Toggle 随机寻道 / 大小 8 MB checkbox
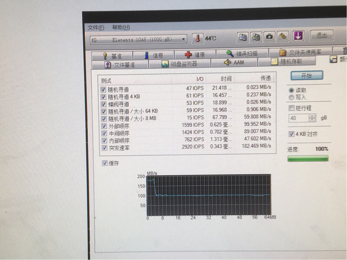 [104, 119]
